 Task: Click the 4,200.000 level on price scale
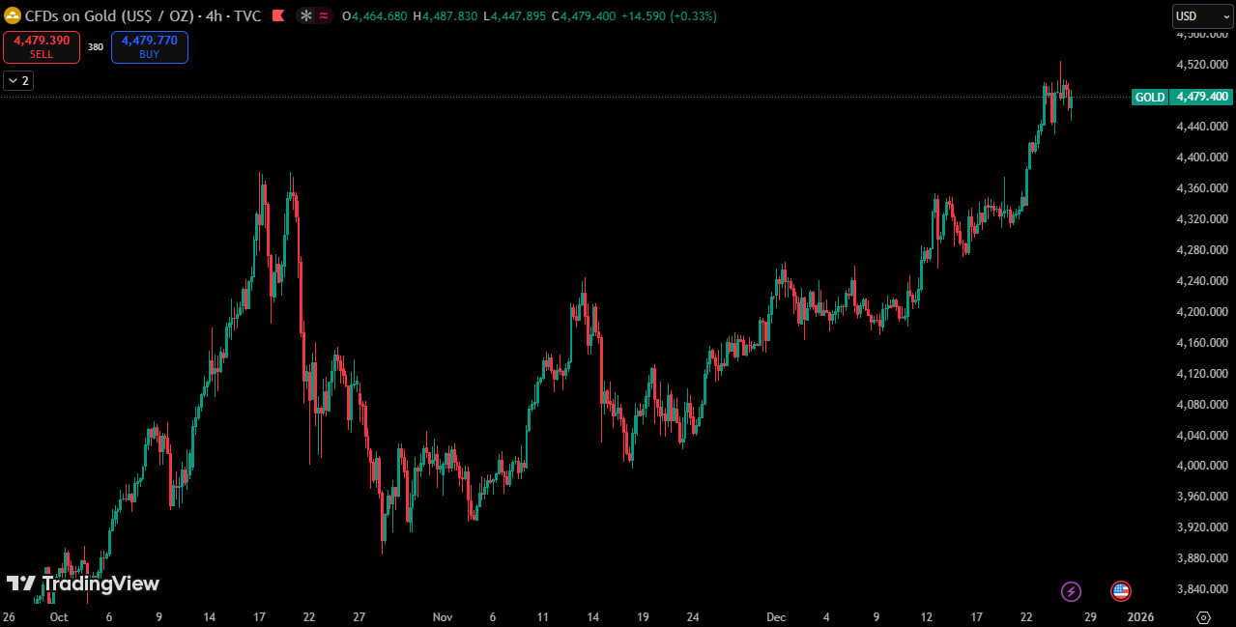pyautogui.click(x=1202, y=312)
